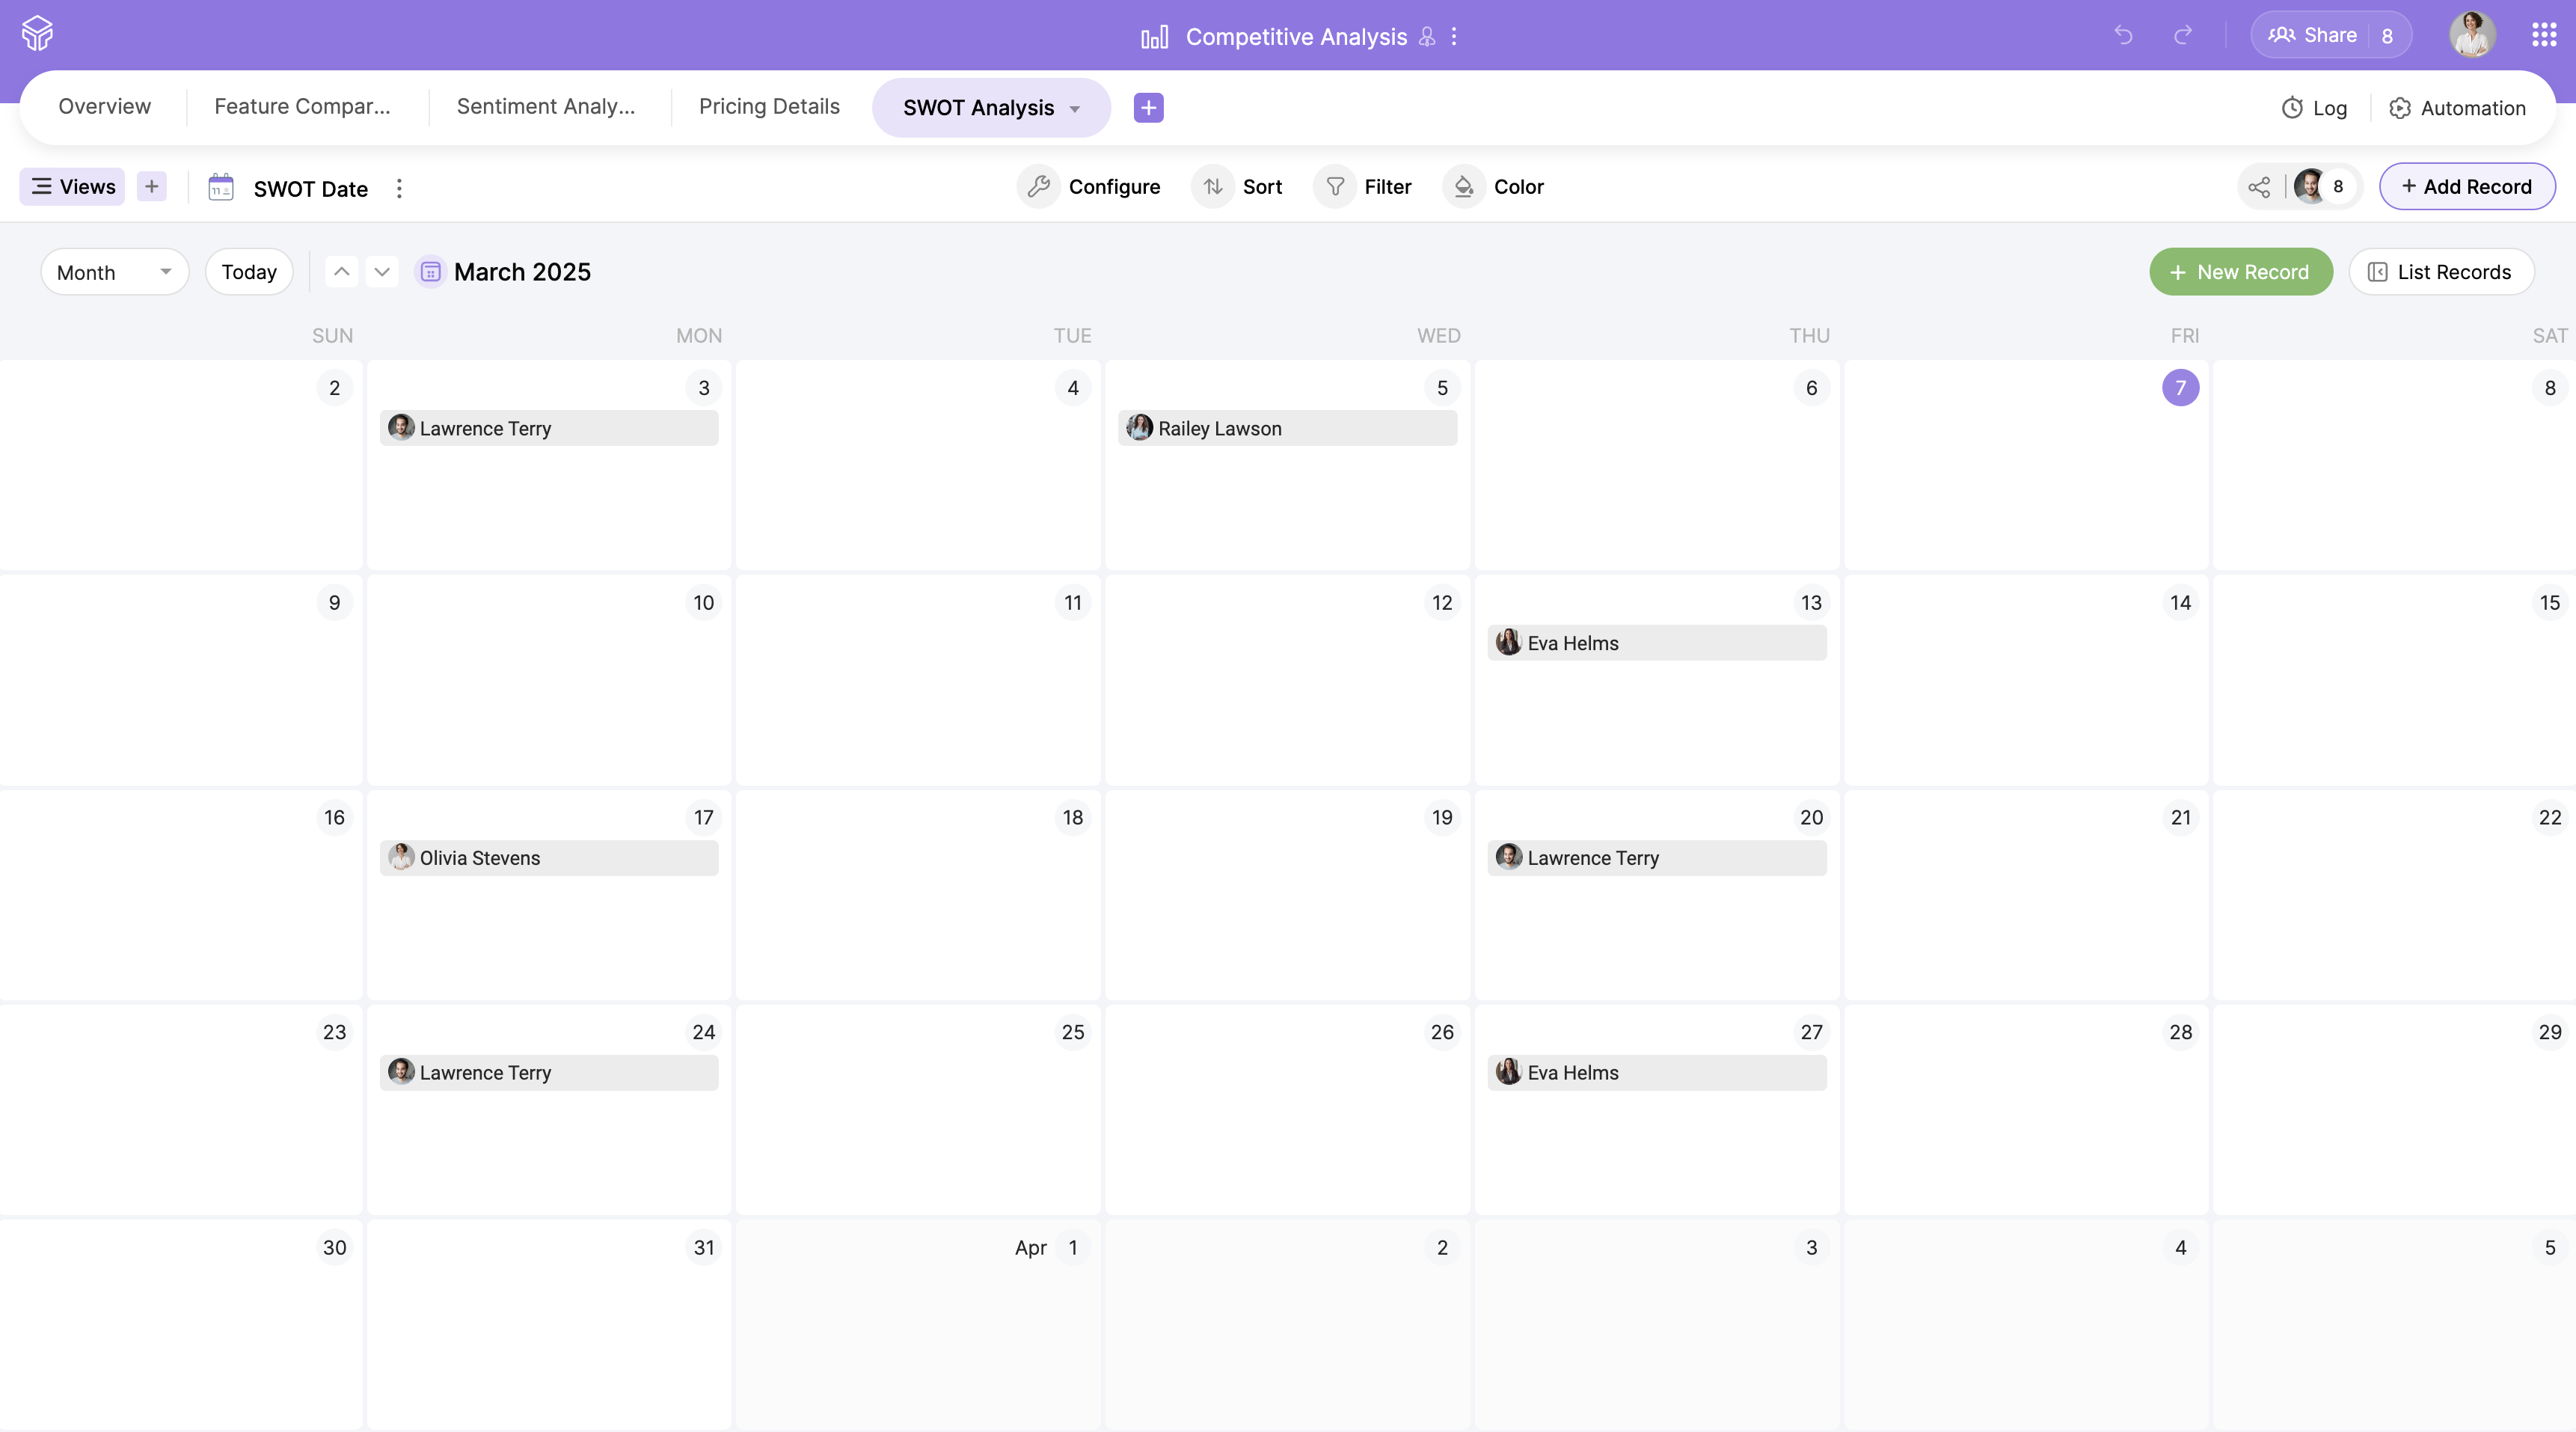Click the undo arrow icon
This screenshot has width=2576, height=1432.
click(2123, 35)
